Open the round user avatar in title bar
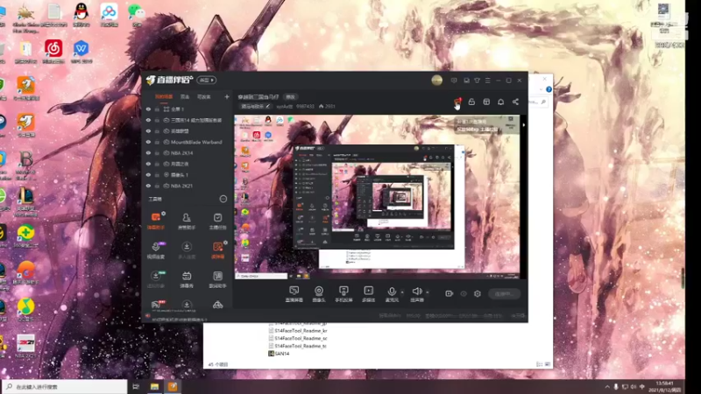This screenshot has width=701, height=394. click(x=436, y=81)
